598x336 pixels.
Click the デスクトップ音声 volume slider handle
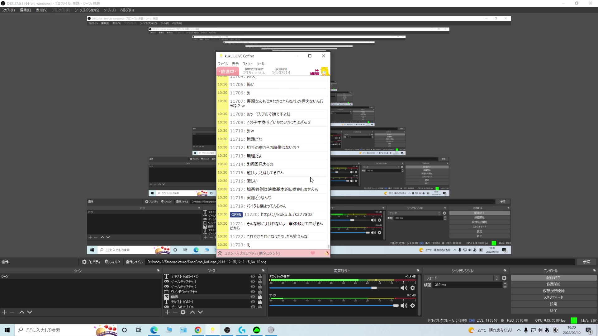pos(374,288)
